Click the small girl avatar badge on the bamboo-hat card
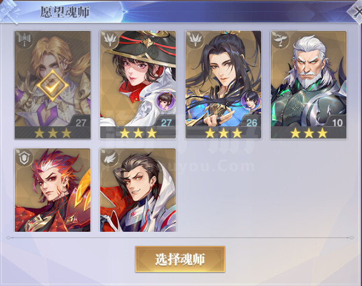 pos(166,101)
